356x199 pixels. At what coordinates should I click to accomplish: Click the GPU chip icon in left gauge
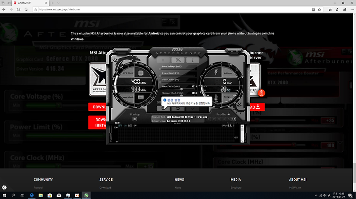(140, 73)
